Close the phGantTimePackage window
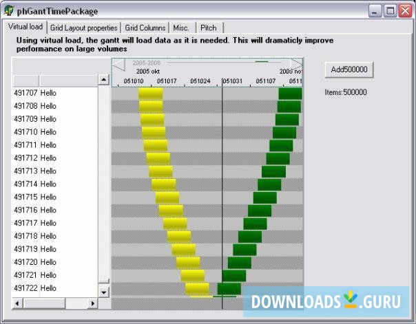 tap(405, 11)
